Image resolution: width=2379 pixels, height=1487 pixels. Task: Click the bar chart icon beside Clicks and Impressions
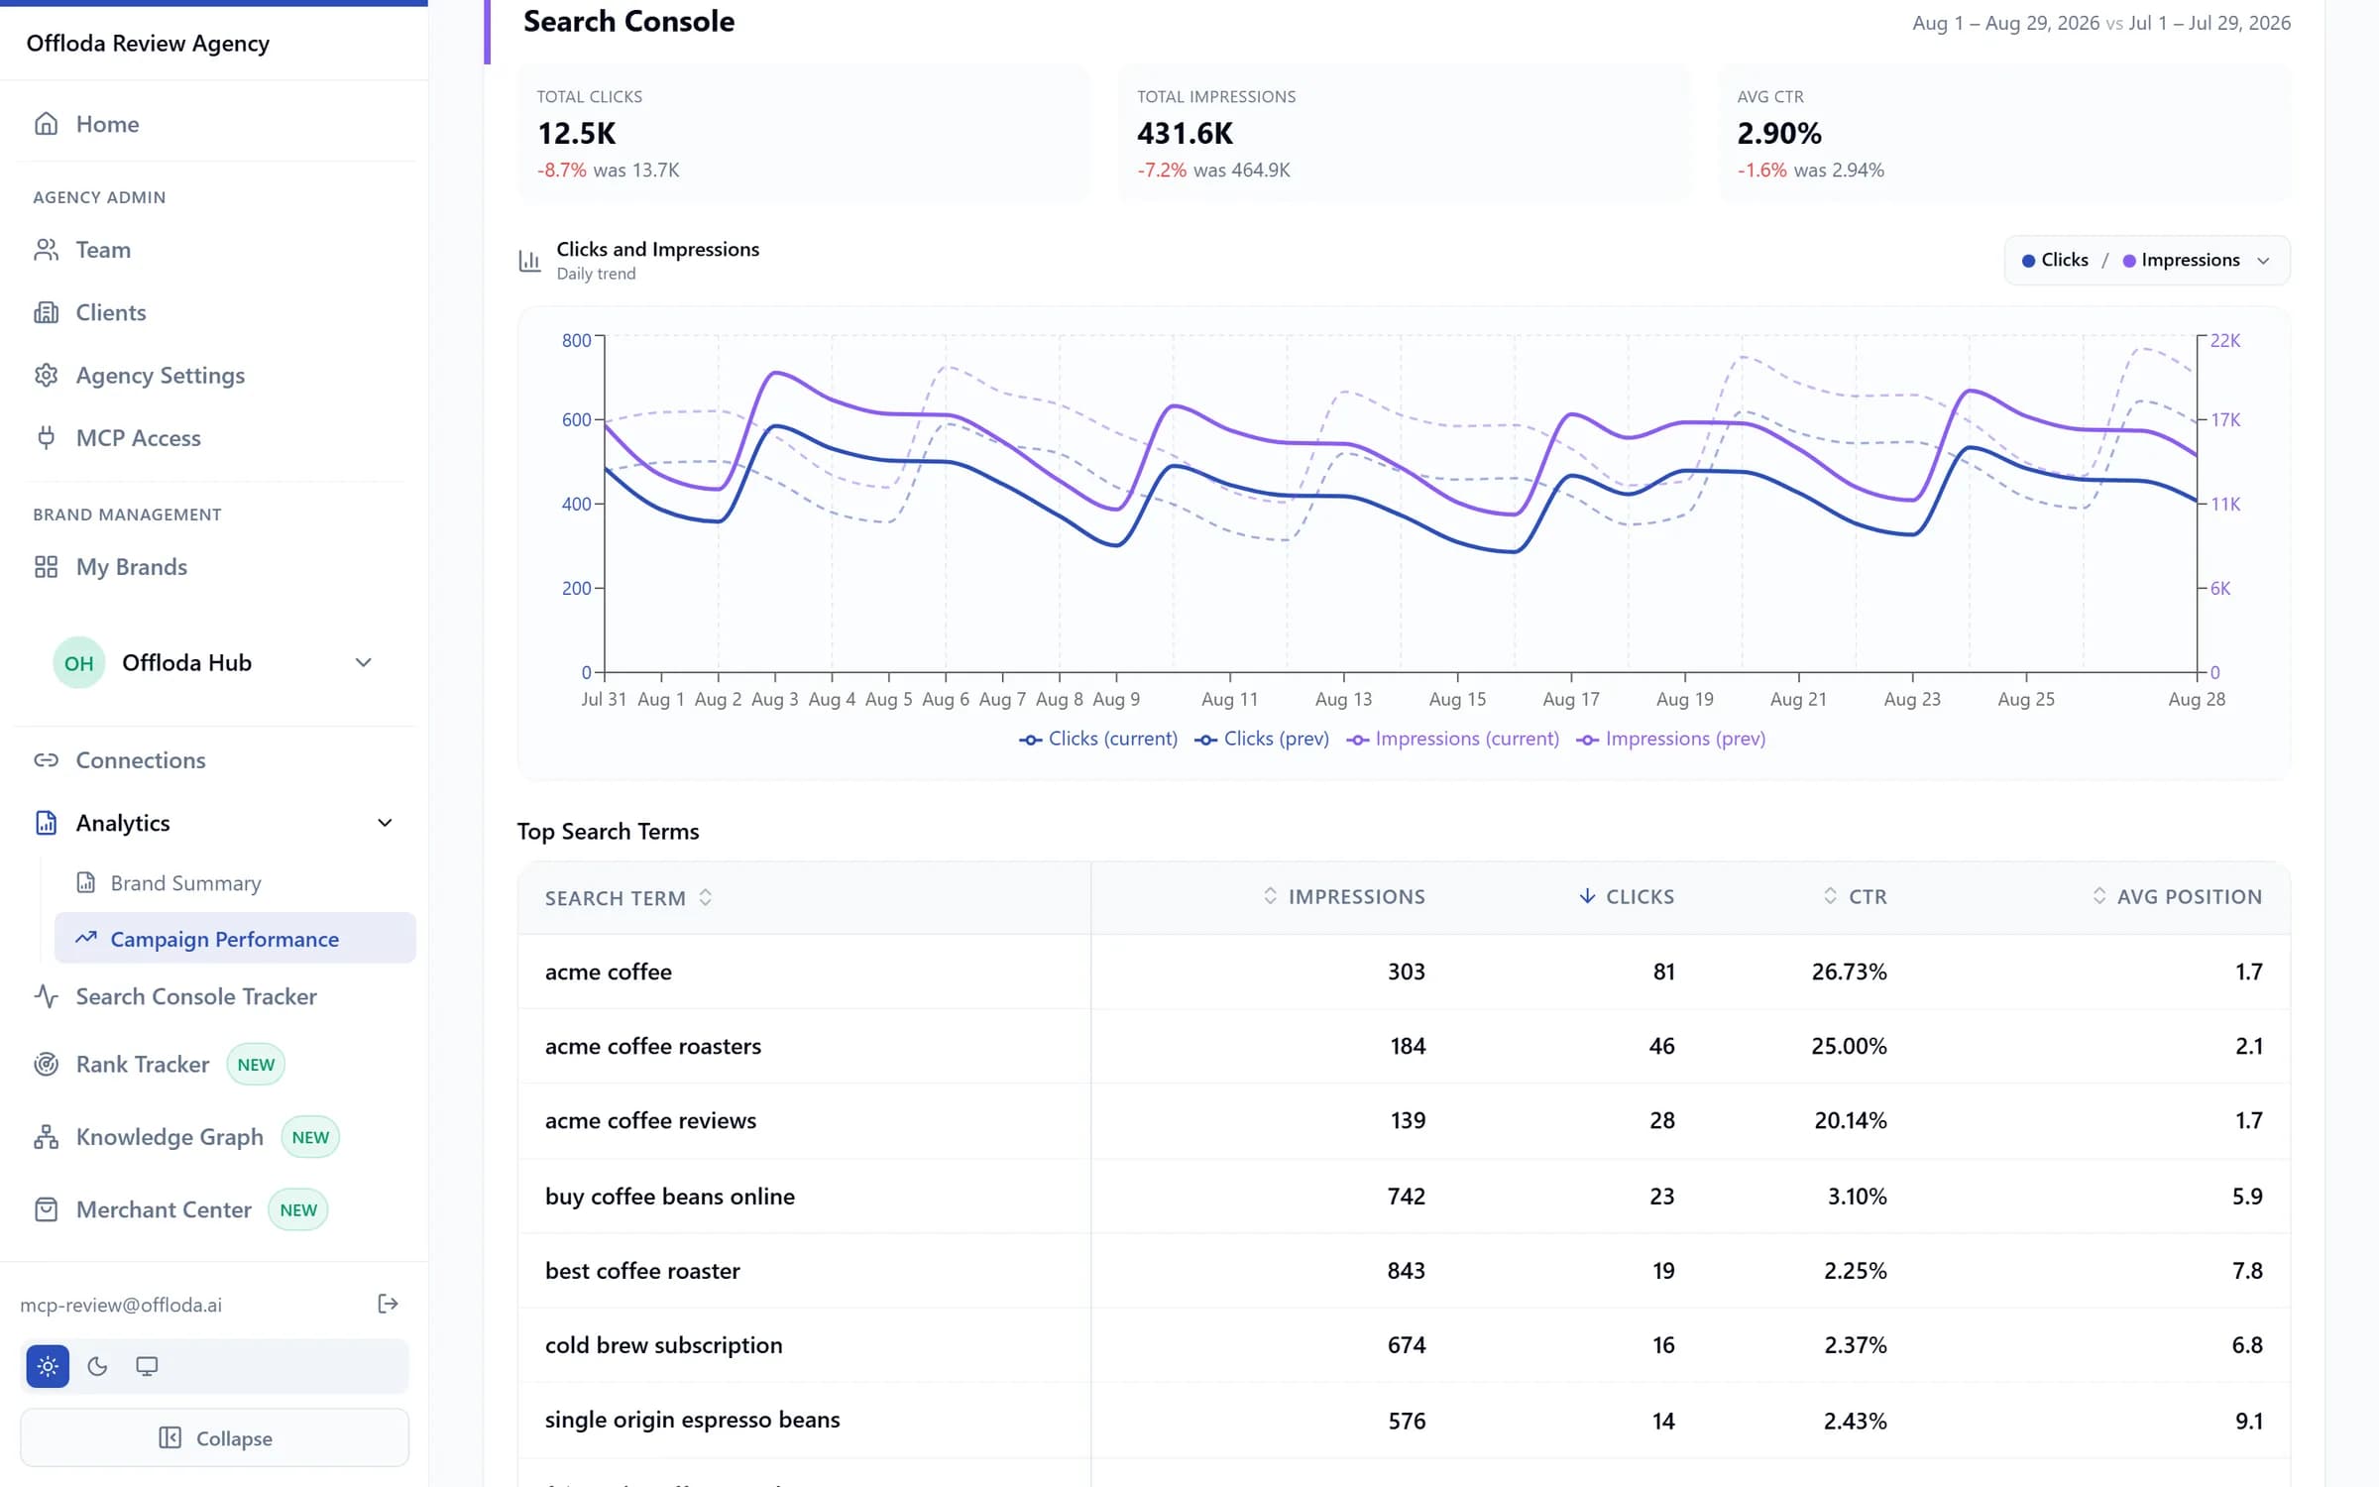(x=529, y=261)
